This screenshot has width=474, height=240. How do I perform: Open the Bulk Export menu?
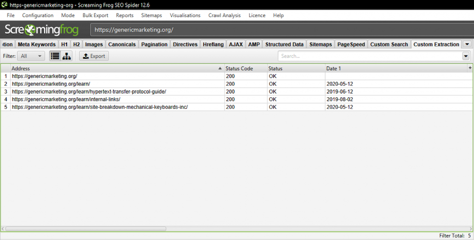(95, 16)
